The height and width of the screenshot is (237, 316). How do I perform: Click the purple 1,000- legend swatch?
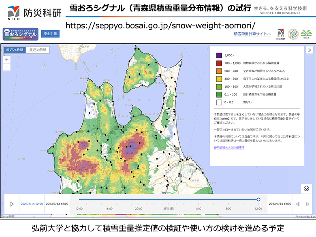pos(219,55)
